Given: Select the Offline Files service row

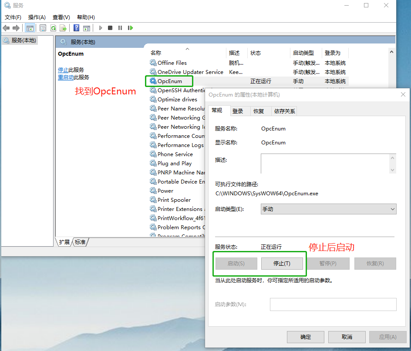Looking at the screenshot, I should 249,63.
